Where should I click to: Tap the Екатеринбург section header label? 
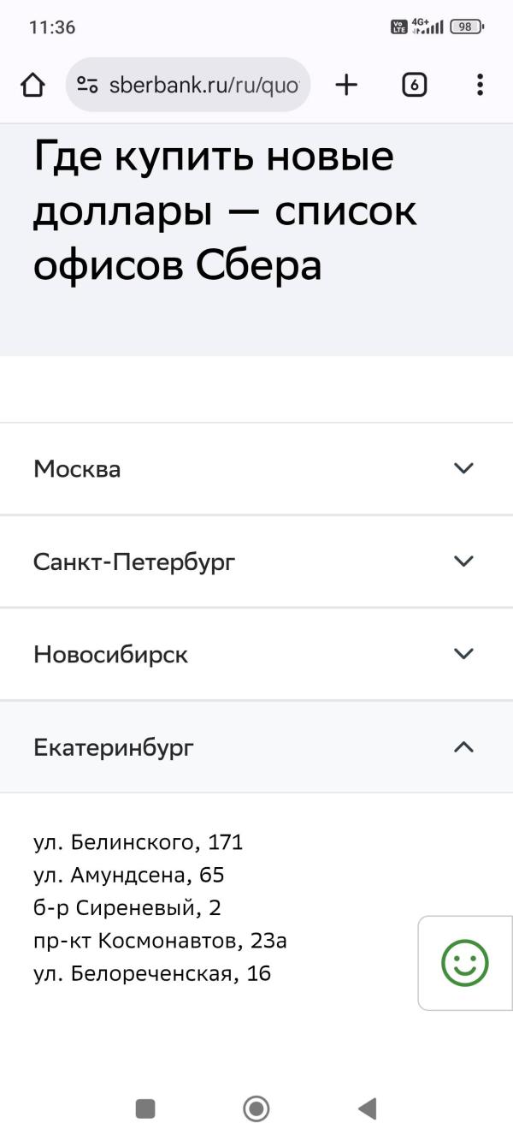click(x=114, y=747)
